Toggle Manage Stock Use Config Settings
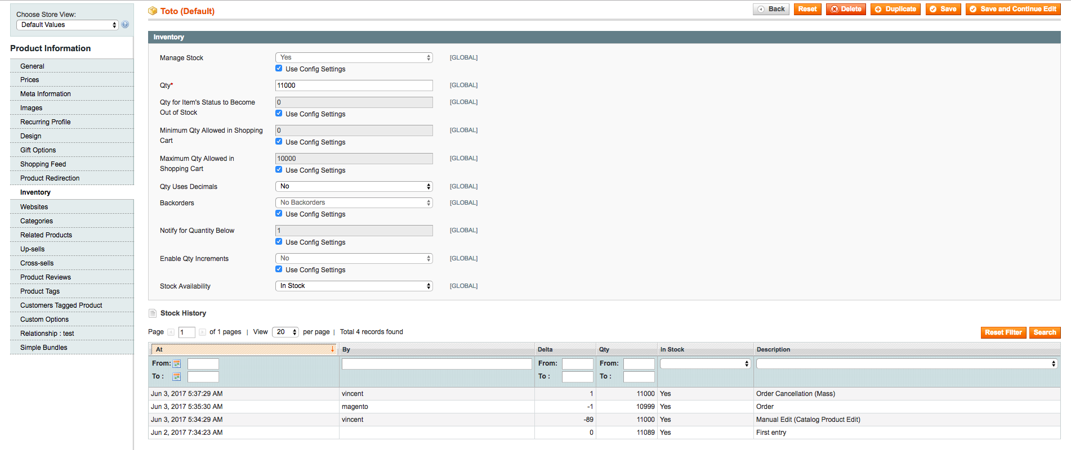The image size is (1071, 450). tap(279, 68)
